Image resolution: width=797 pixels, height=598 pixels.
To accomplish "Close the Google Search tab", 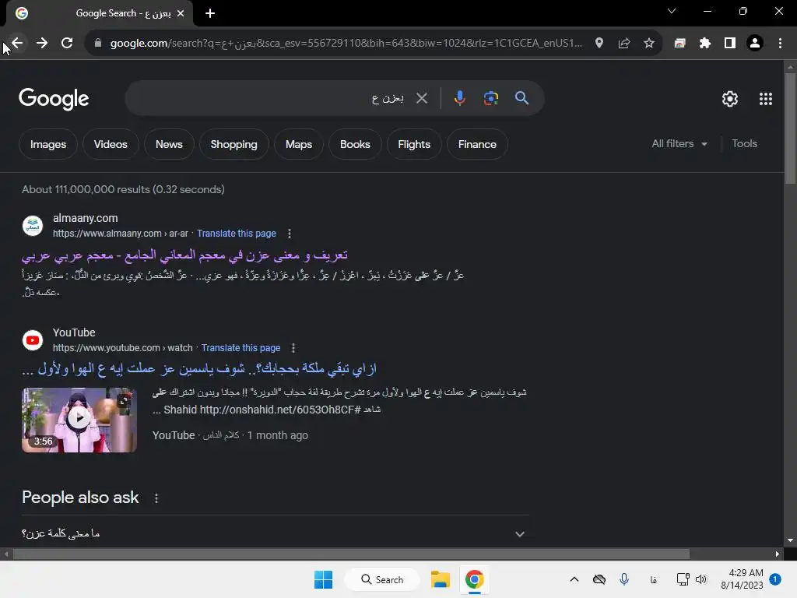I will 181,13.
